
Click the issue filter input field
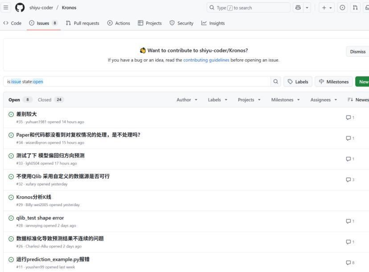(x=137, y=81)
